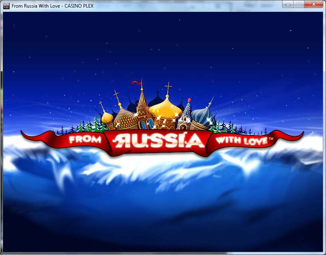This screenshot has width=326, height=255.
Task: Click the Casino Plex app icon in title bar
Action: click(x=6, y=6)
